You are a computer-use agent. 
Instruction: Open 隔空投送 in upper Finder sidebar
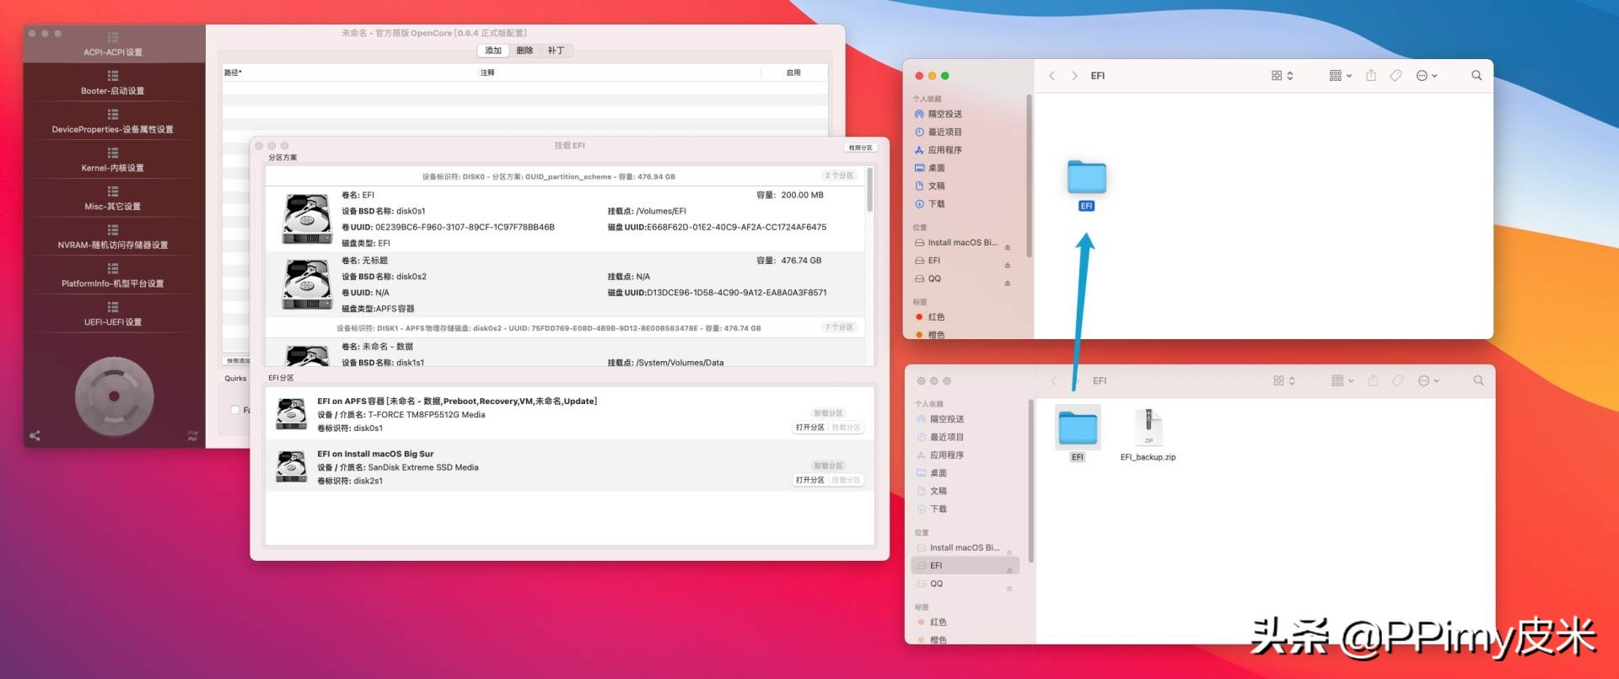[944, 114]
